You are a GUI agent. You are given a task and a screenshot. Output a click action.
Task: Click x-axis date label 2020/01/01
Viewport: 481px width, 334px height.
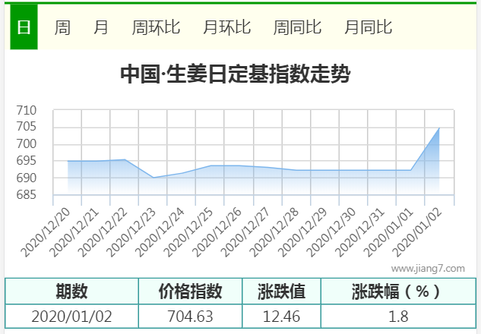click(x=388, y=232)
